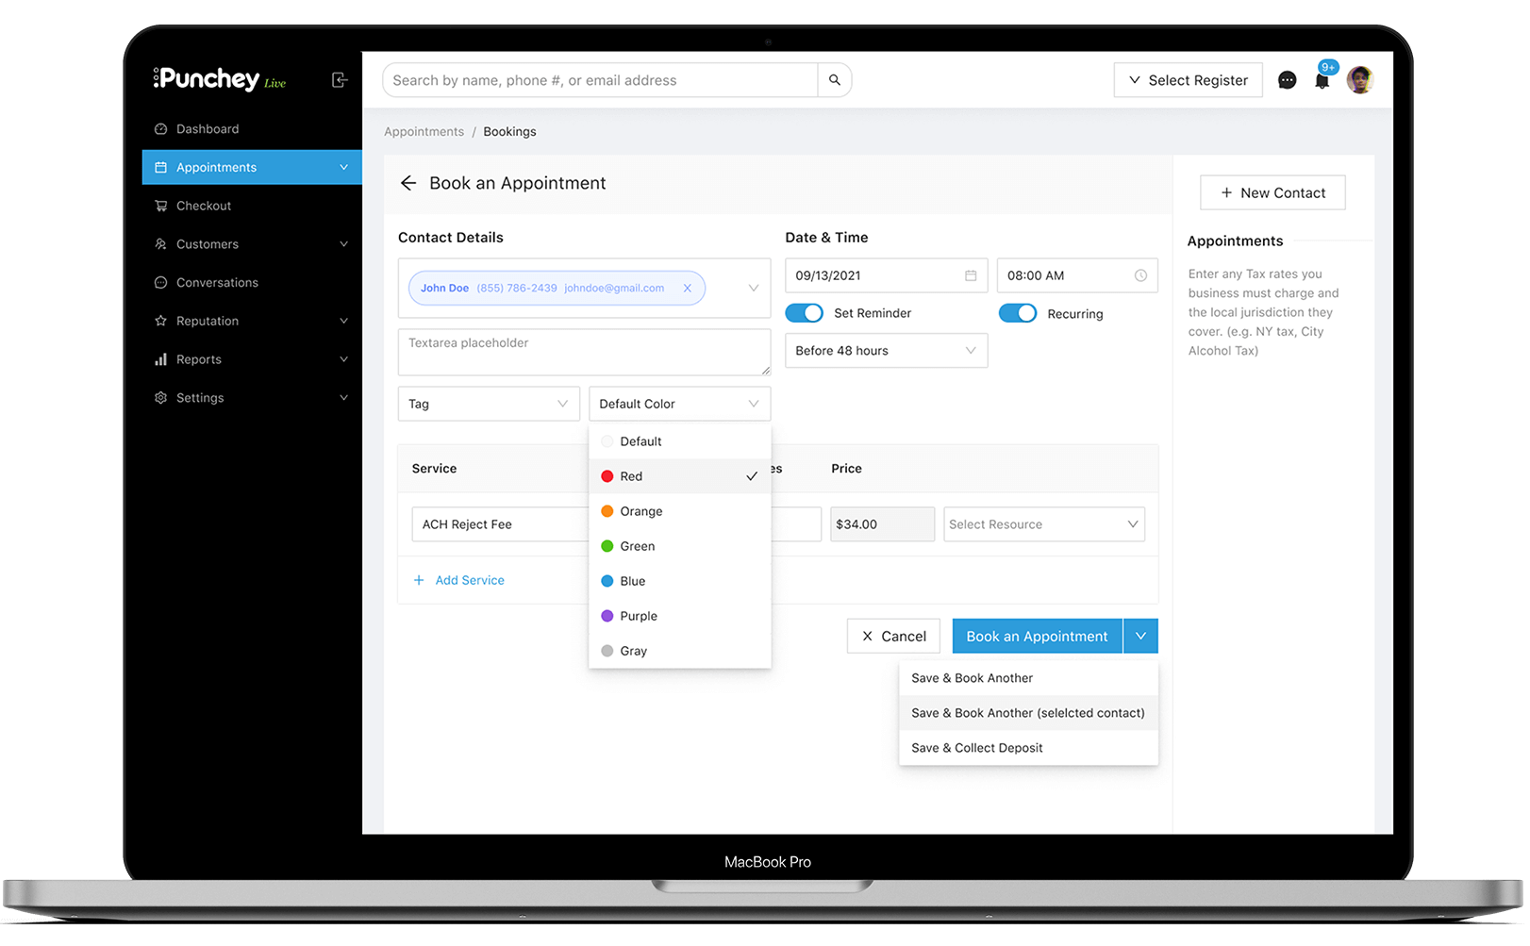
Task: Select the Red color option
Action: (679, 476)
